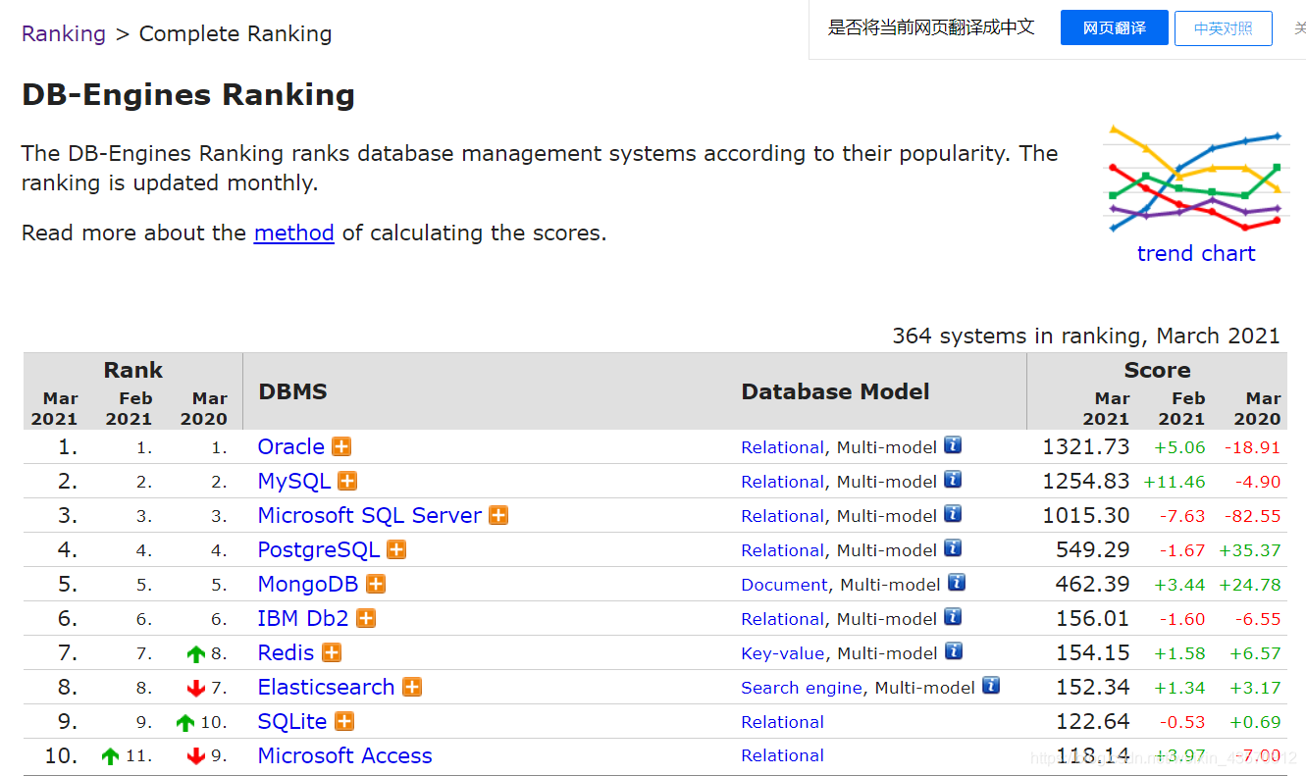Viewport: 1306px width, 776px height.
Task: Click Relational model link in SQLite row
Action: tap(783, 722)
